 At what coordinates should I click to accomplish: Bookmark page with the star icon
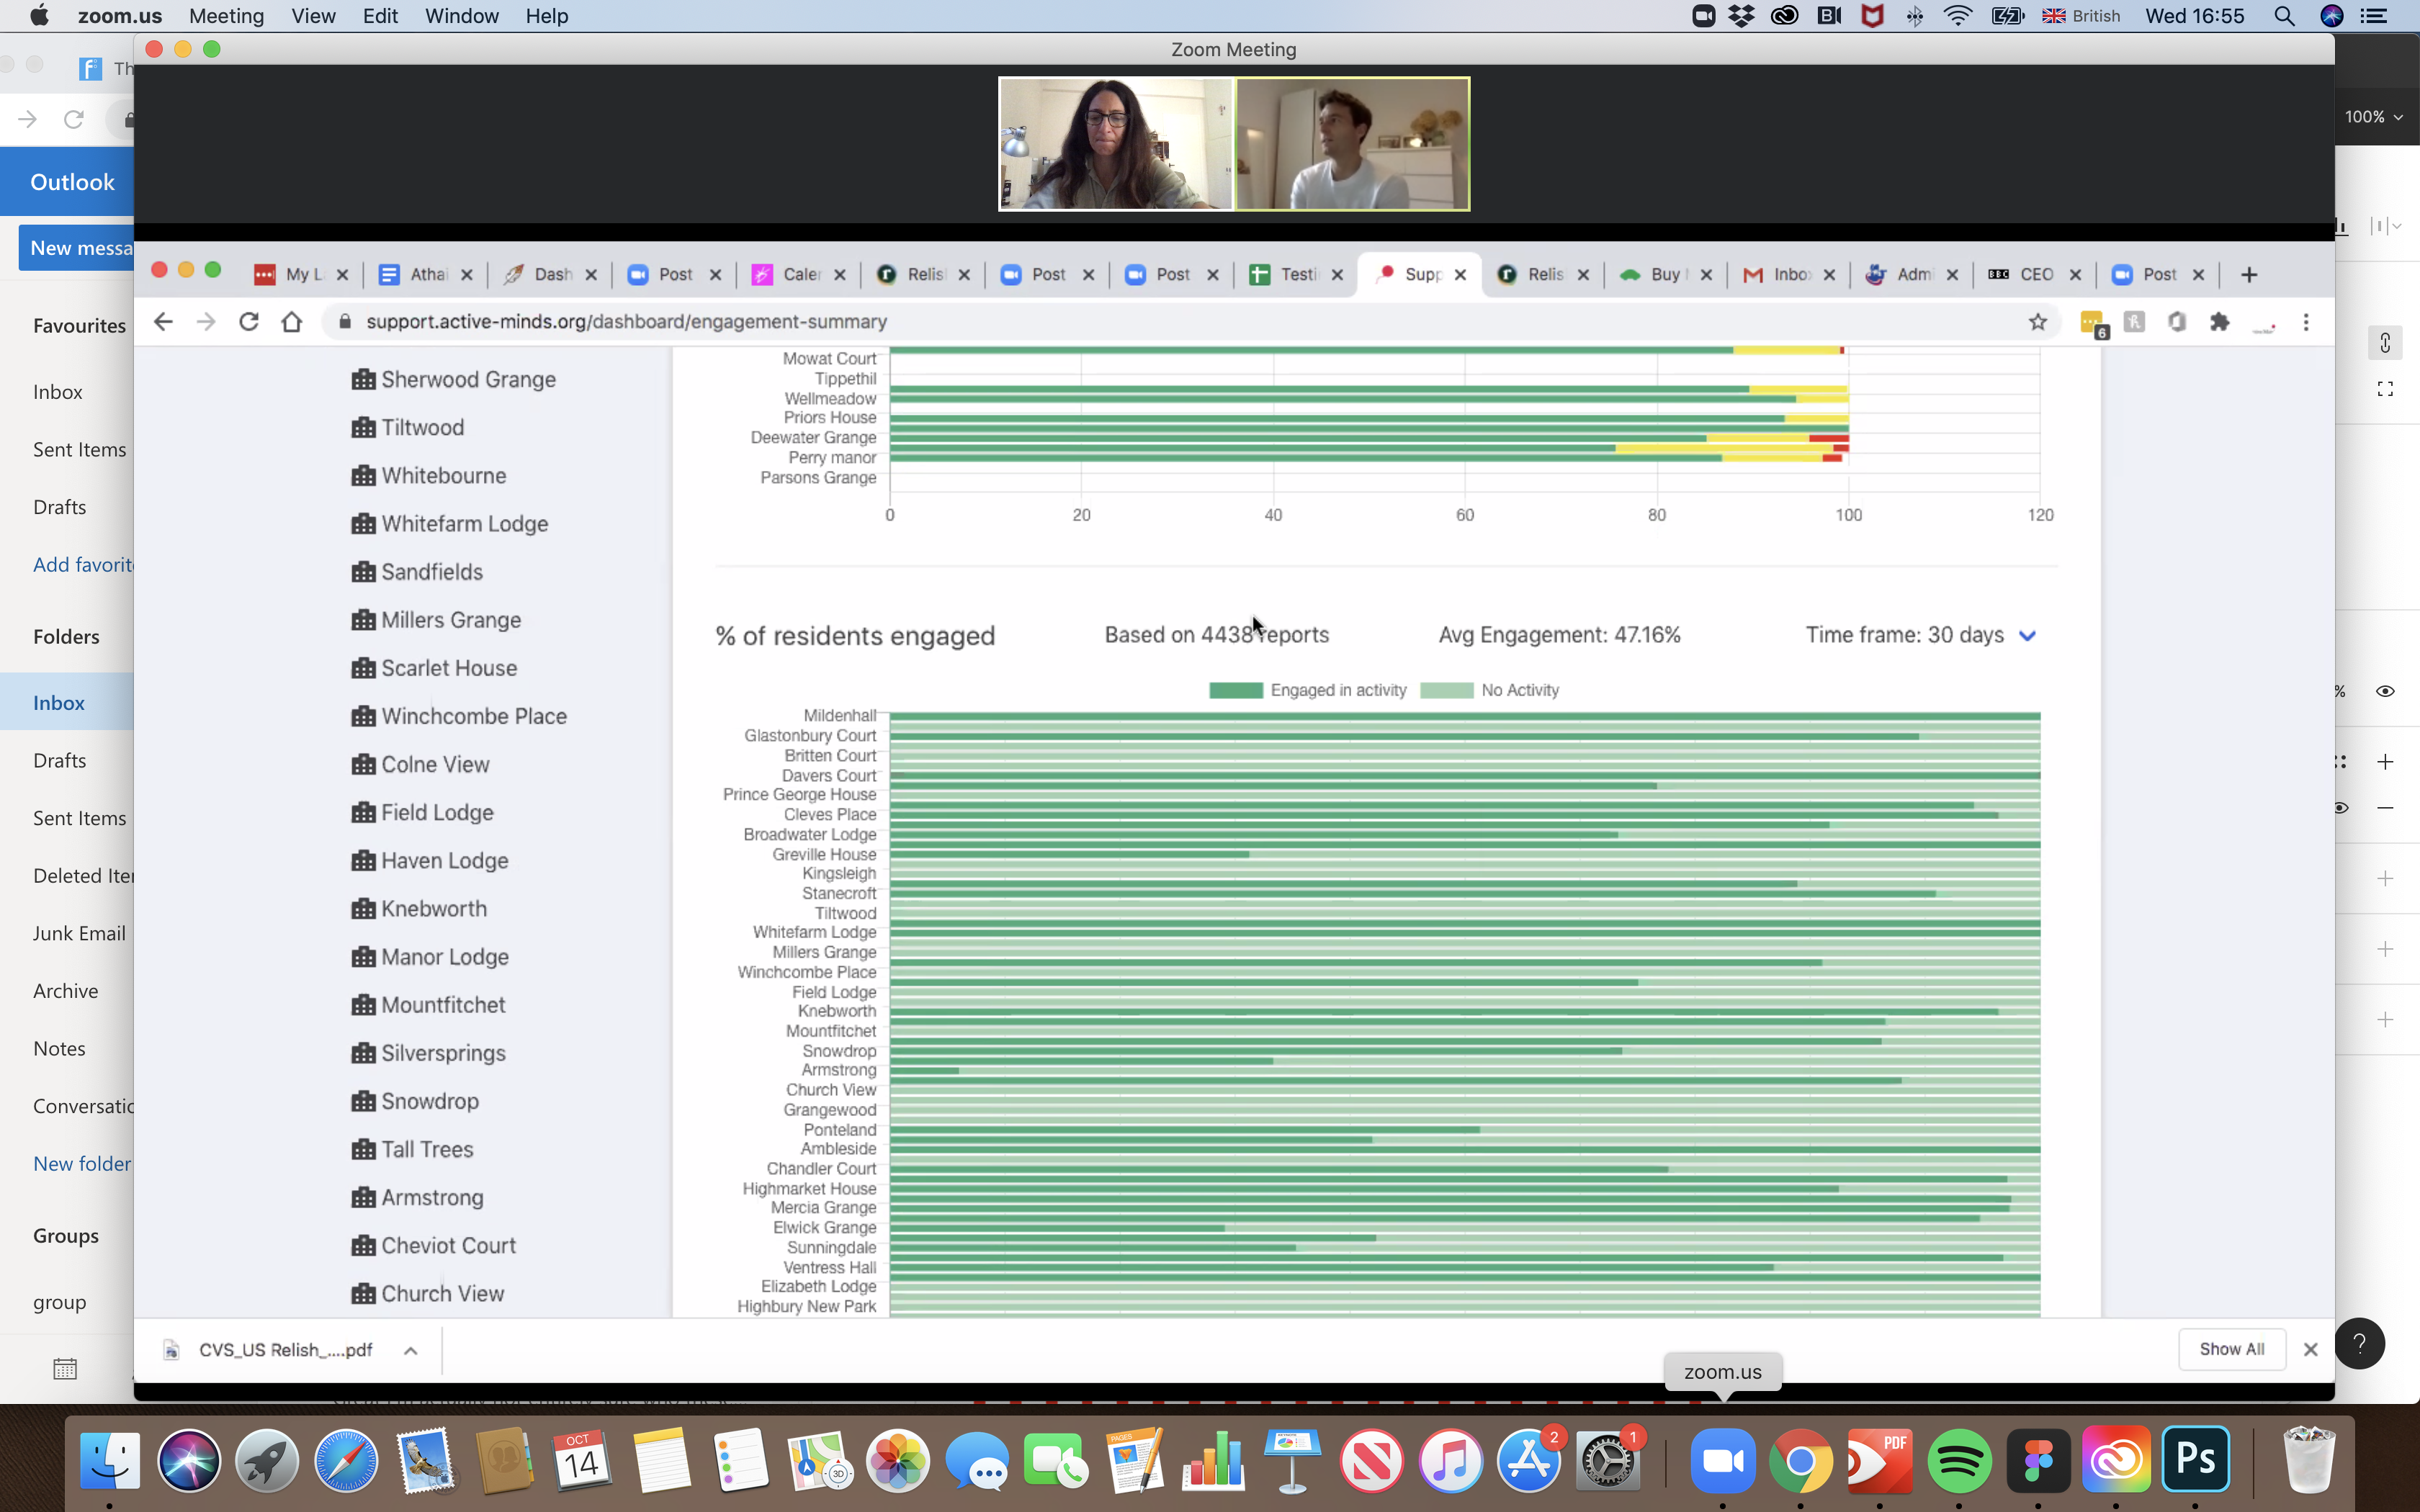(2037, 322)
